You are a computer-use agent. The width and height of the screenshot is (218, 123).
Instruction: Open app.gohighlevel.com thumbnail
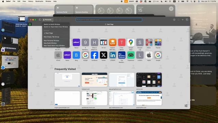pos(122,80)
